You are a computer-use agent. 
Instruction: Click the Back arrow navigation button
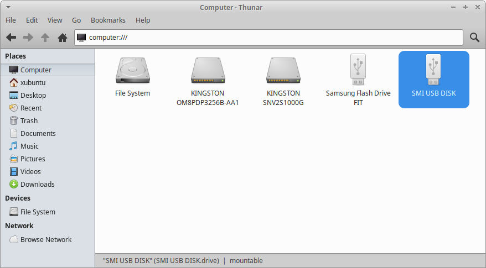pyautogui.click(x=11, y=38)
